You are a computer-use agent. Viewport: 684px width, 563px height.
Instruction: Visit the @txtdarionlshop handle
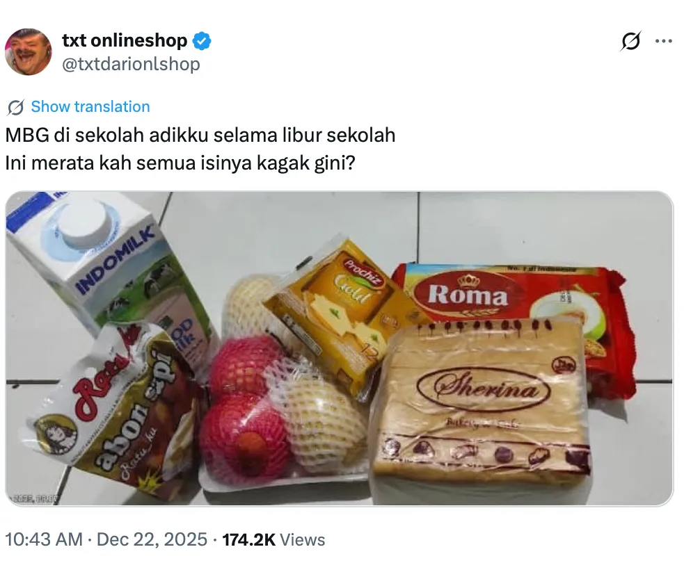pyautogui.click(x=131, y=64)
